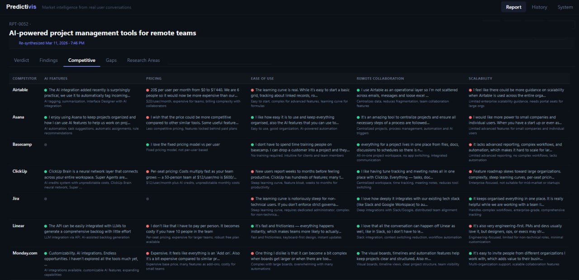Switch to the Verdict tab

tap(21, 60)
